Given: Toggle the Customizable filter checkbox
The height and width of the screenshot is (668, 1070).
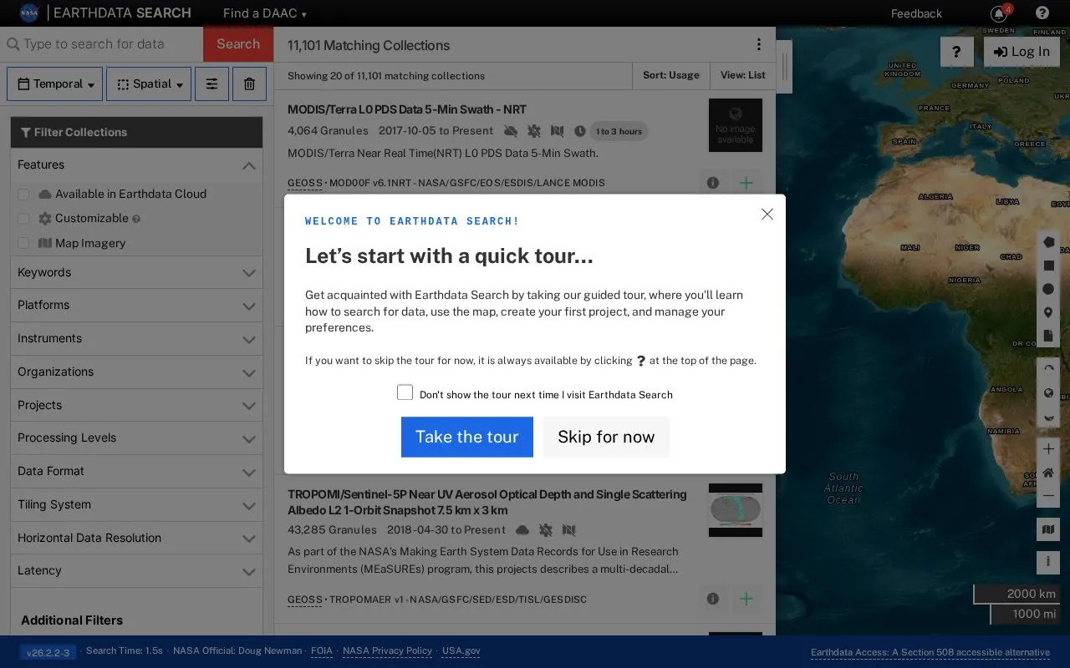Looking at the screenshot, I should (23, 219).
